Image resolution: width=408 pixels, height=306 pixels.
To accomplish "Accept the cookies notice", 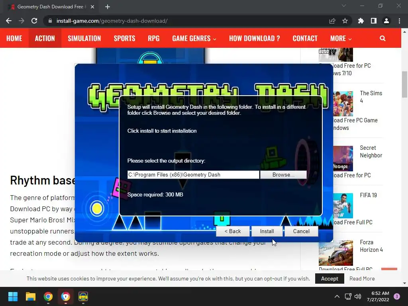I will pyautogui.click(x=330, y=279).
